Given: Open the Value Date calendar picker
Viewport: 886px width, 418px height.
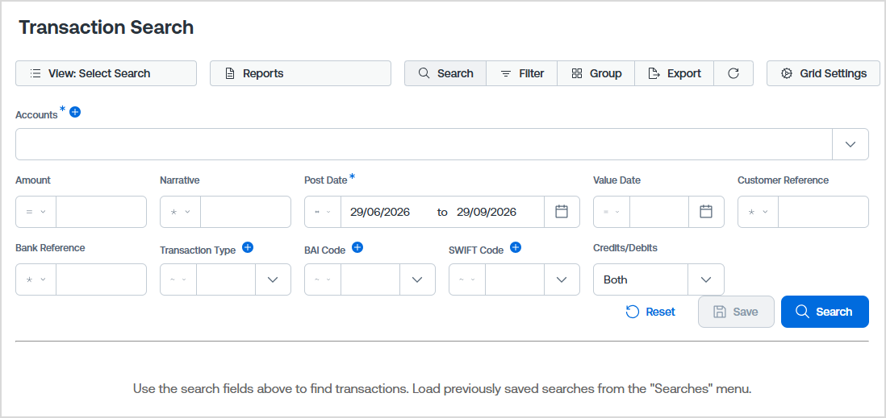Looking at the screenshot, I should click(706, 212).
